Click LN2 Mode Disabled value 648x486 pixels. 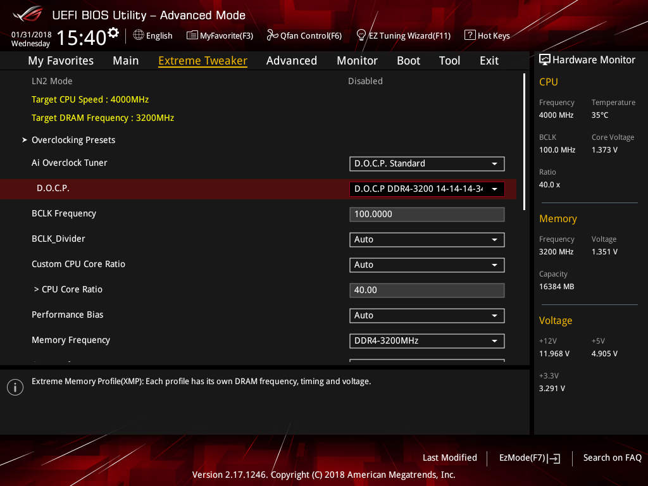[x=365, y=81]
